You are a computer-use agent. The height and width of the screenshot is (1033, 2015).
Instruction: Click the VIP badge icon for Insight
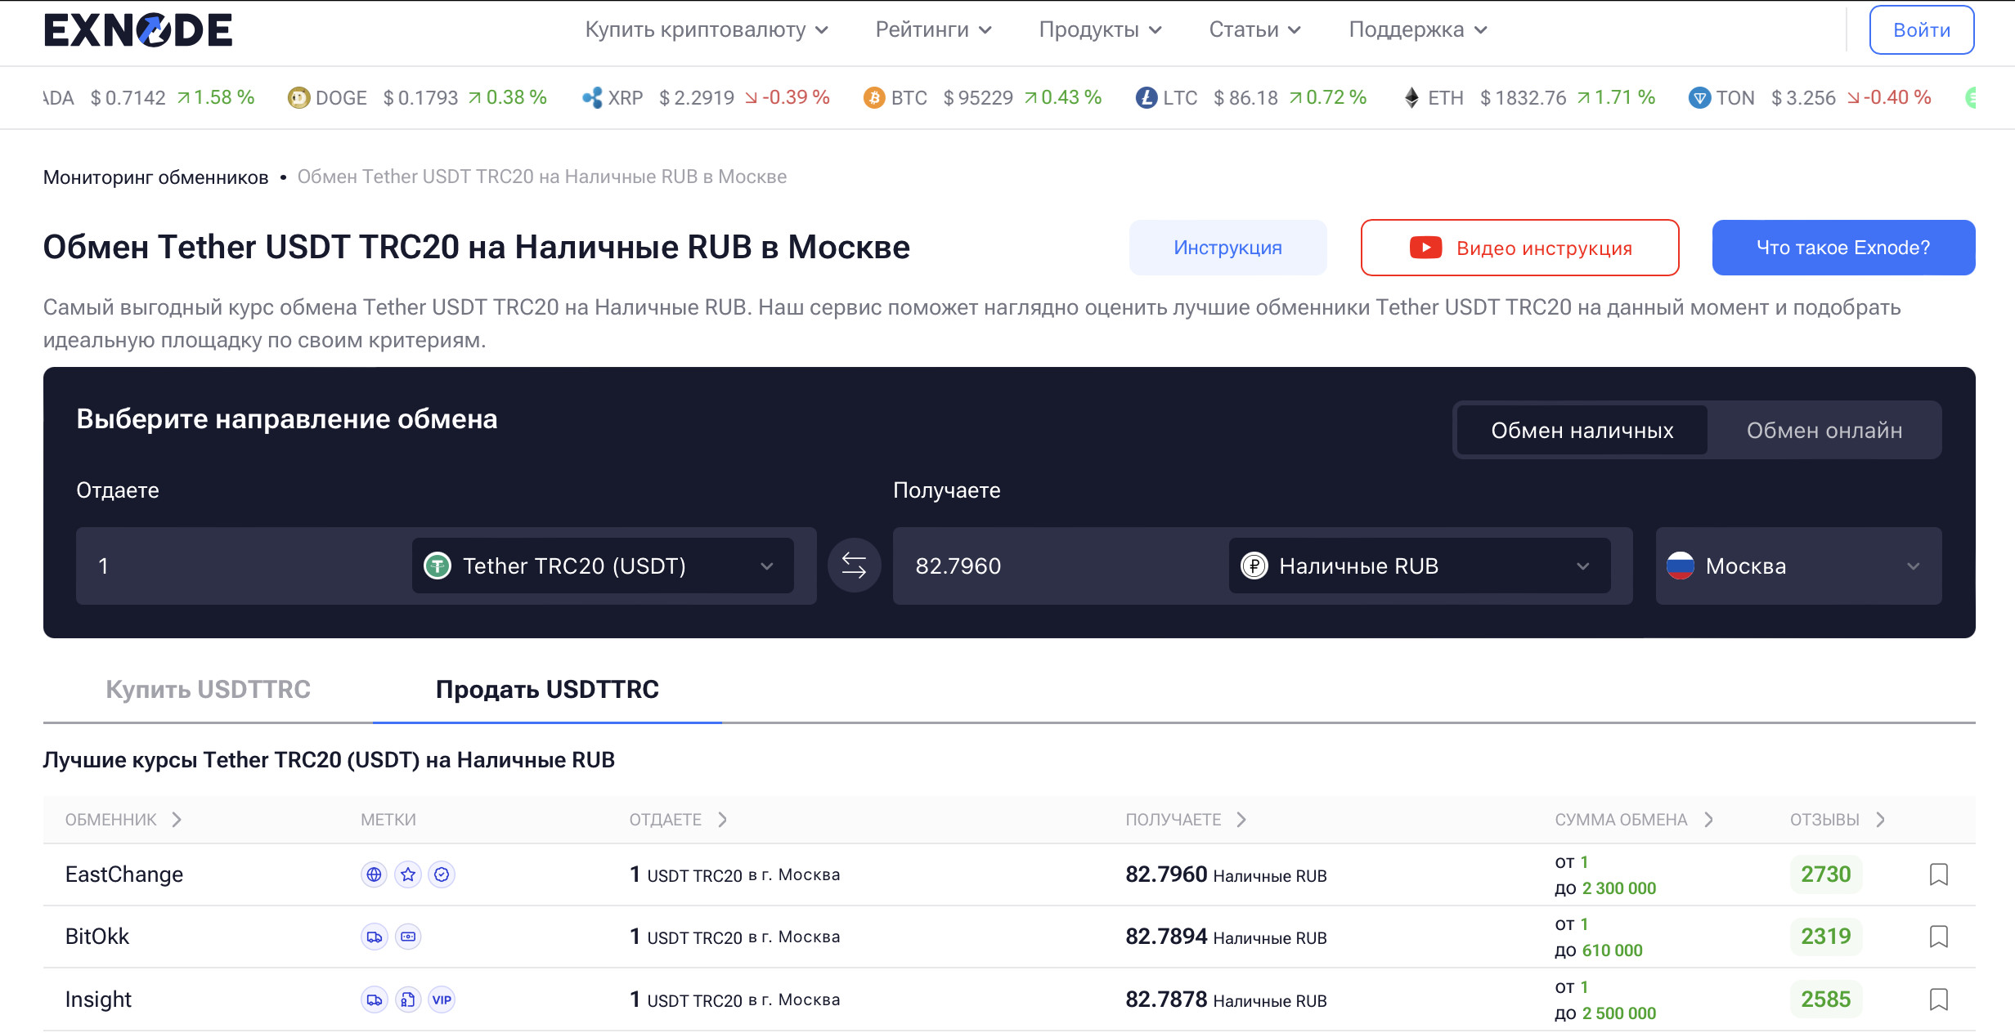tap(442, 999)
